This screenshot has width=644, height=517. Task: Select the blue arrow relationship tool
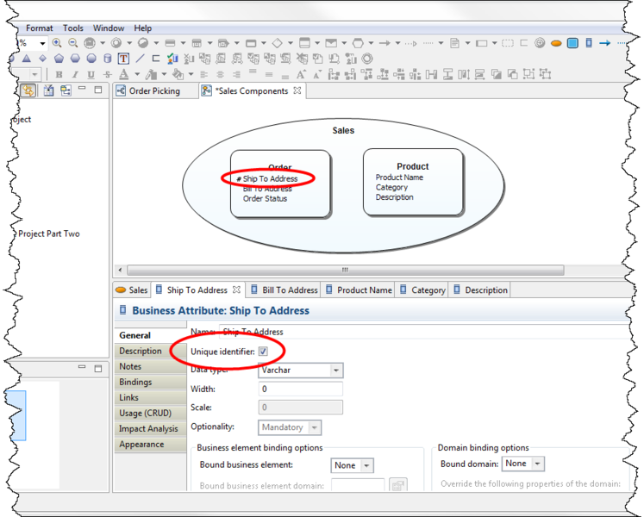pyautogui.click(x=604, y=43)
